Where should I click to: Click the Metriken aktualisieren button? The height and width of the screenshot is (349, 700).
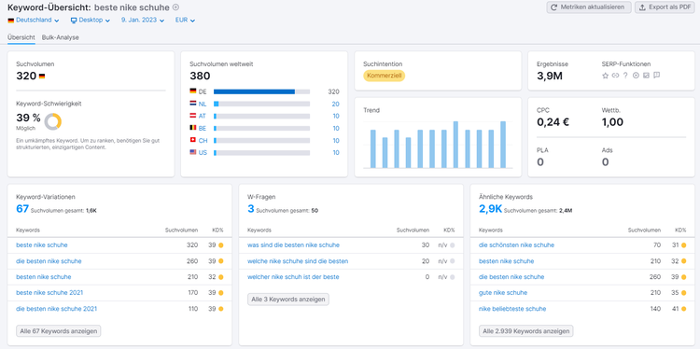click(589, 7)
